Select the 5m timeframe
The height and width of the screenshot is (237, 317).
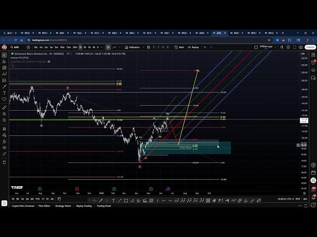coord(56,47)
